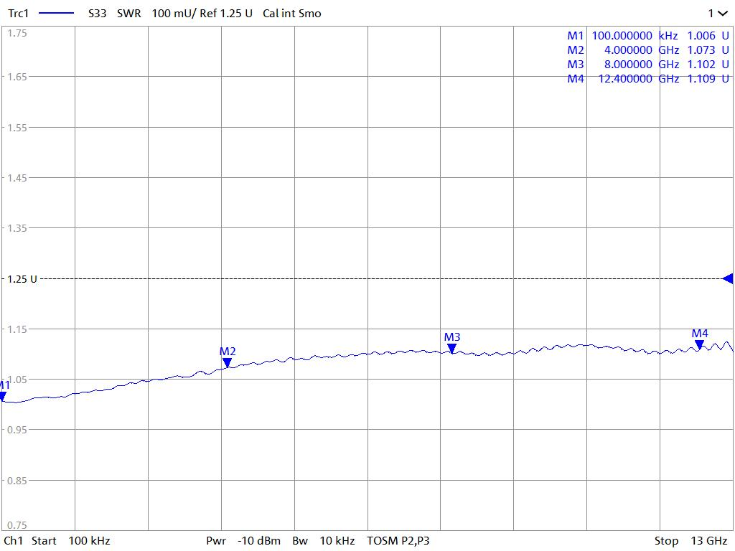Viewport: 735px width, 551px height.
Task: Click the S33 measurement parameter label
Action: point(97,14)
